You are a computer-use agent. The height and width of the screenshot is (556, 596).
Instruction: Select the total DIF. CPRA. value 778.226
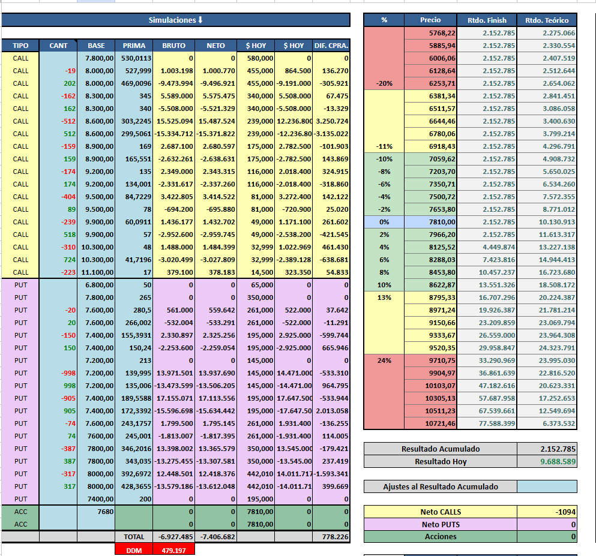[331, 537]
